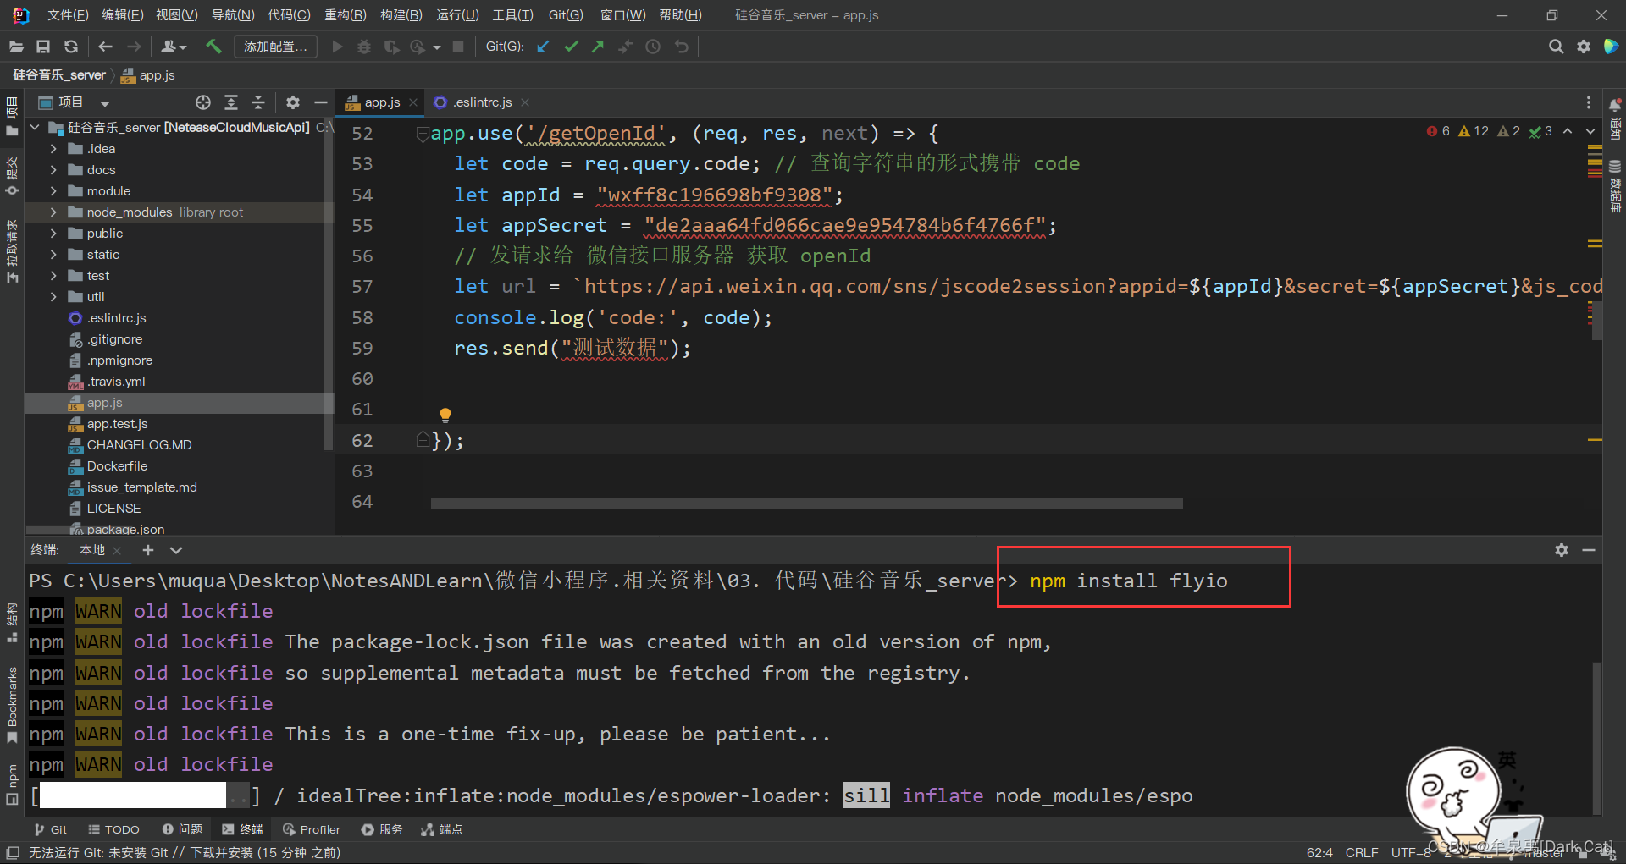Open search everywhere magnifier
This screenshot has width=1626, height=864.
click(1556, 47)
